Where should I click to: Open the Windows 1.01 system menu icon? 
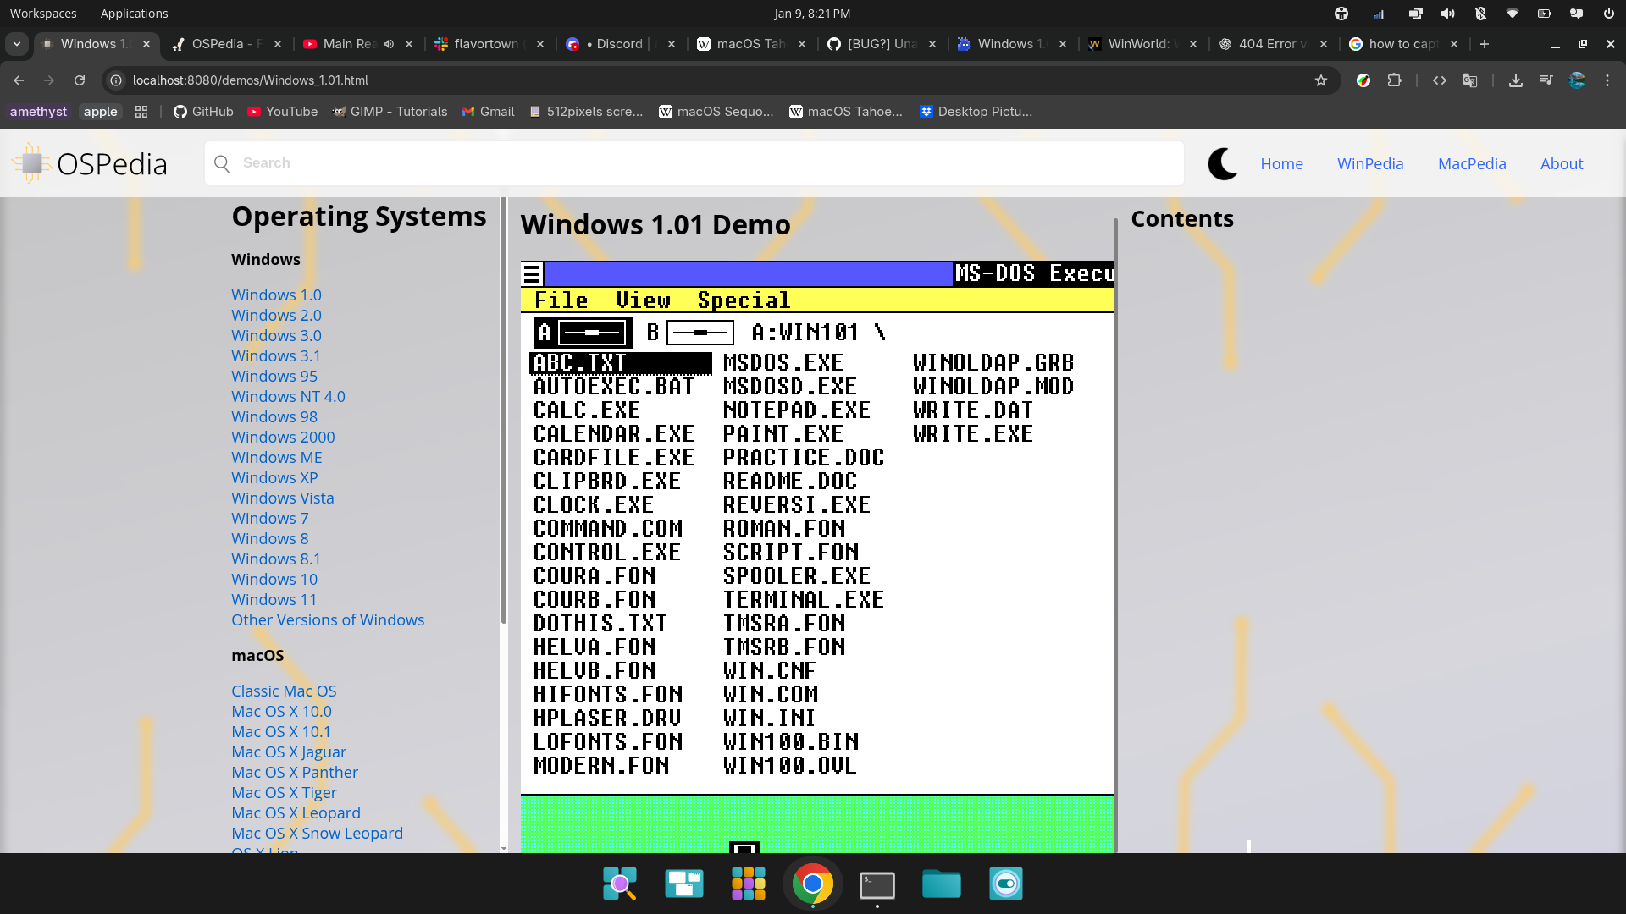(x=532, y=273)
